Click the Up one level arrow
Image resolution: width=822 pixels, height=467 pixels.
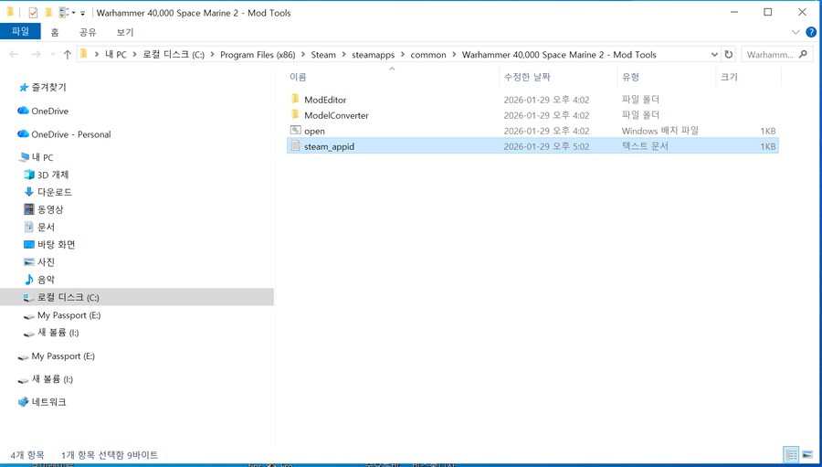[67, 55]
